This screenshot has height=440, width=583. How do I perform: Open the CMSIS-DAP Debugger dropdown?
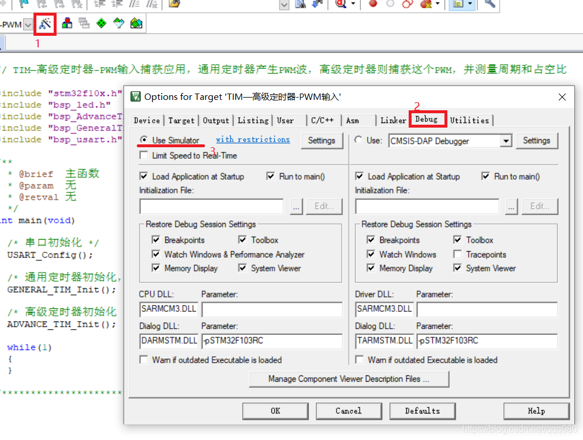click(x=506, y=141)
